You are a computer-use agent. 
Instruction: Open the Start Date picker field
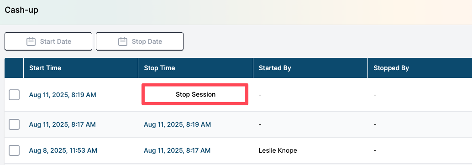coord(48,41)
